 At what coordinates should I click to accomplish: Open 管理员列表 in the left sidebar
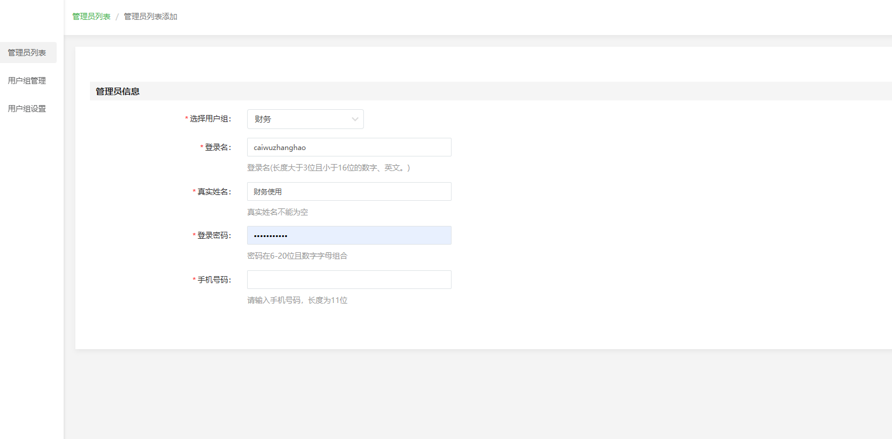point(27,53)
